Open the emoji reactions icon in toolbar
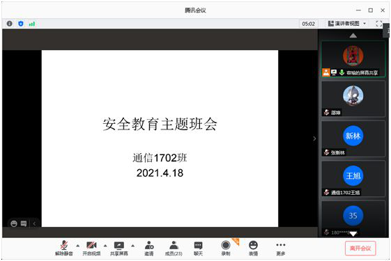391x261 pixels. [253, 248]
